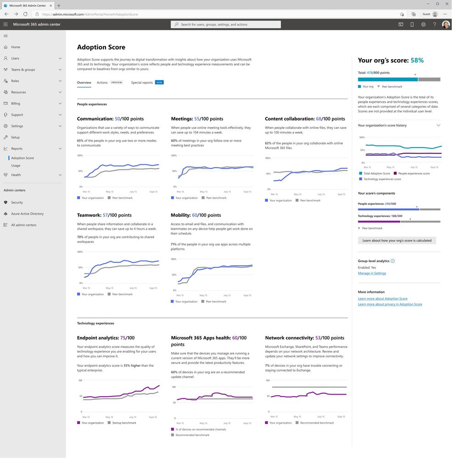Open Teamwork score card heading
Image resolution: width=452 pixels, height=458 pixels.
104,215
